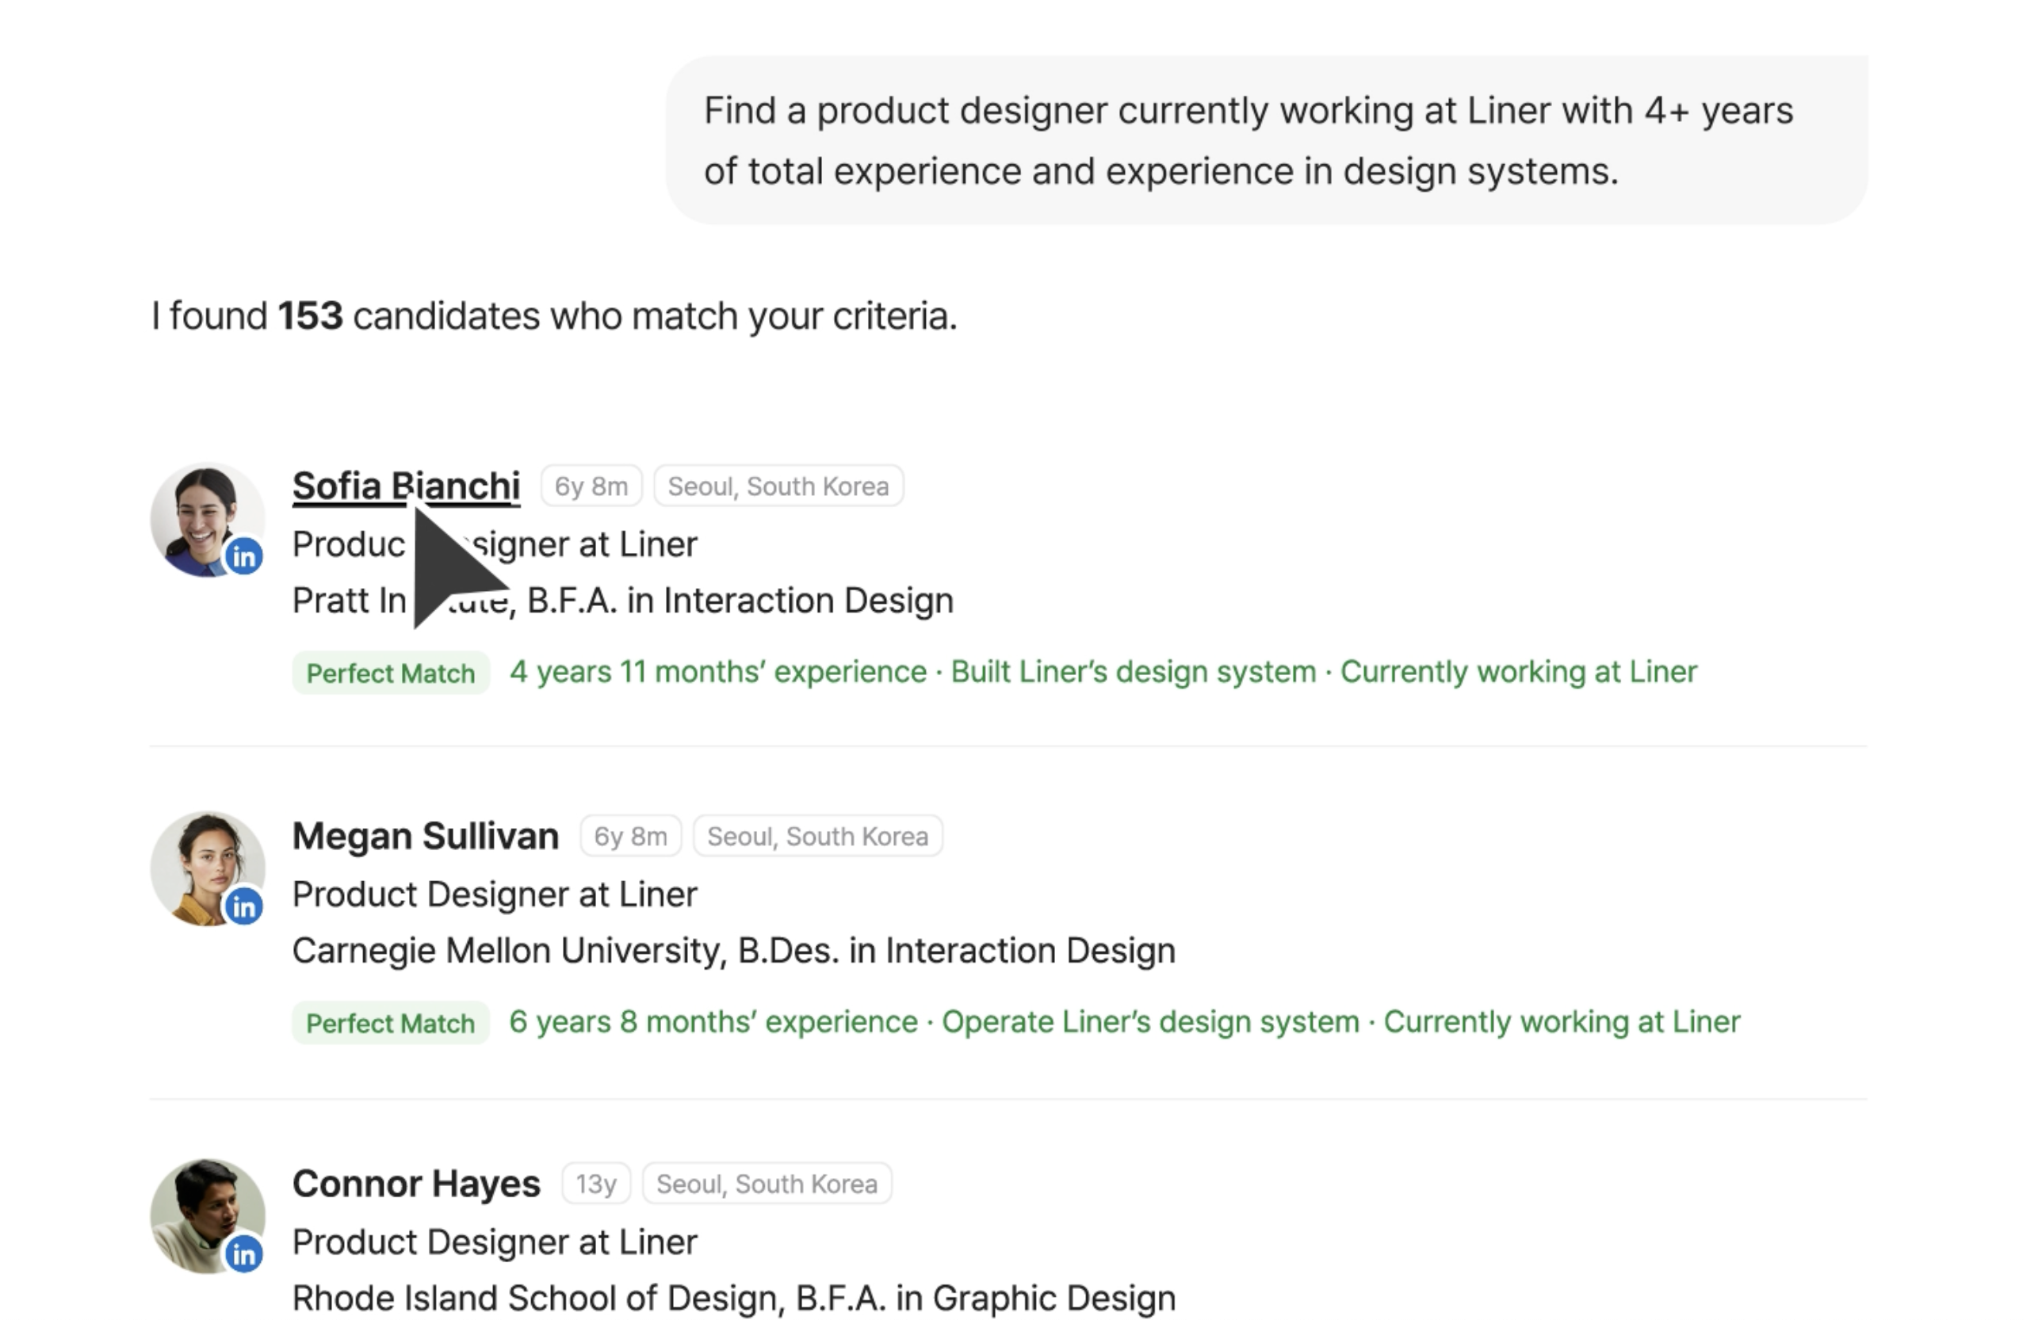Viewport: 2042px width, 1320px height.
Task: Select Sofia Bianchi's Seoul, South Korea tag
Action: [x=778, y=486]
